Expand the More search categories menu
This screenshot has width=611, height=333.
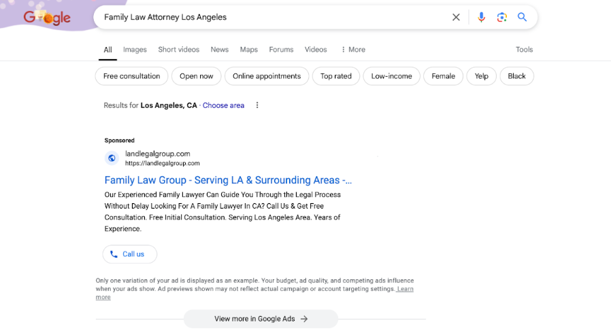coord(353,50)
